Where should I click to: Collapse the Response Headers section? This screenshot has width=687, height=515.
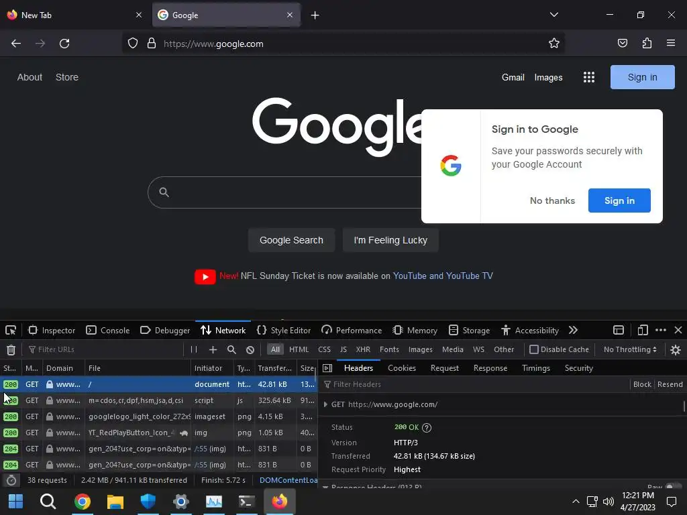click(x=325, y=487)
